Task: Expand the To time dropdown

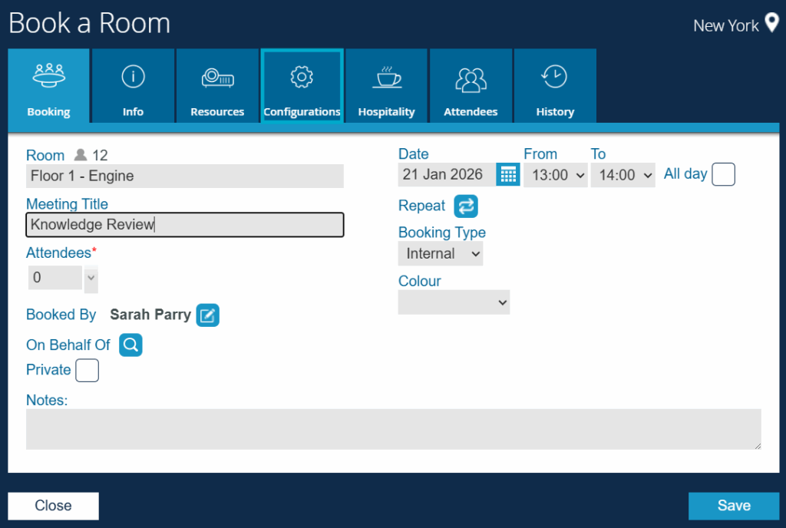Action: click(623, 175)
